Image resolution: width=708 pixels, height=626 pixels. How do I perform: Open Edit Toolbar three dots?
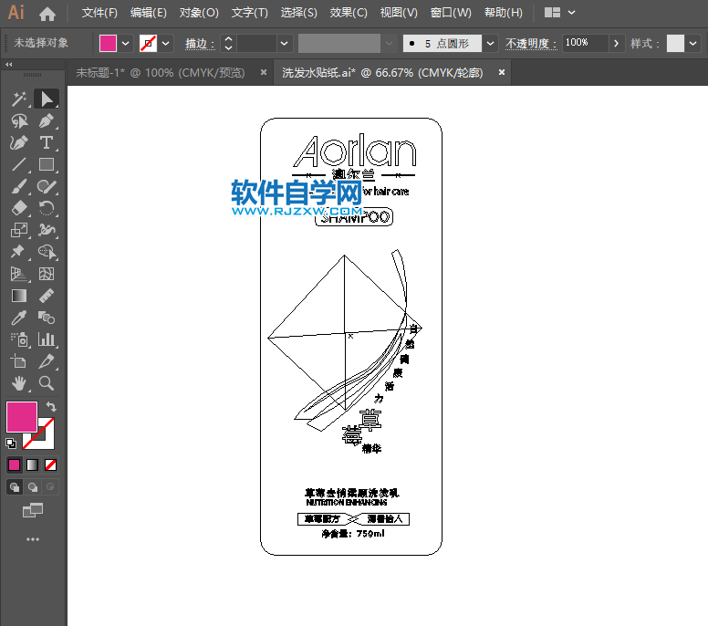(33, 539)
